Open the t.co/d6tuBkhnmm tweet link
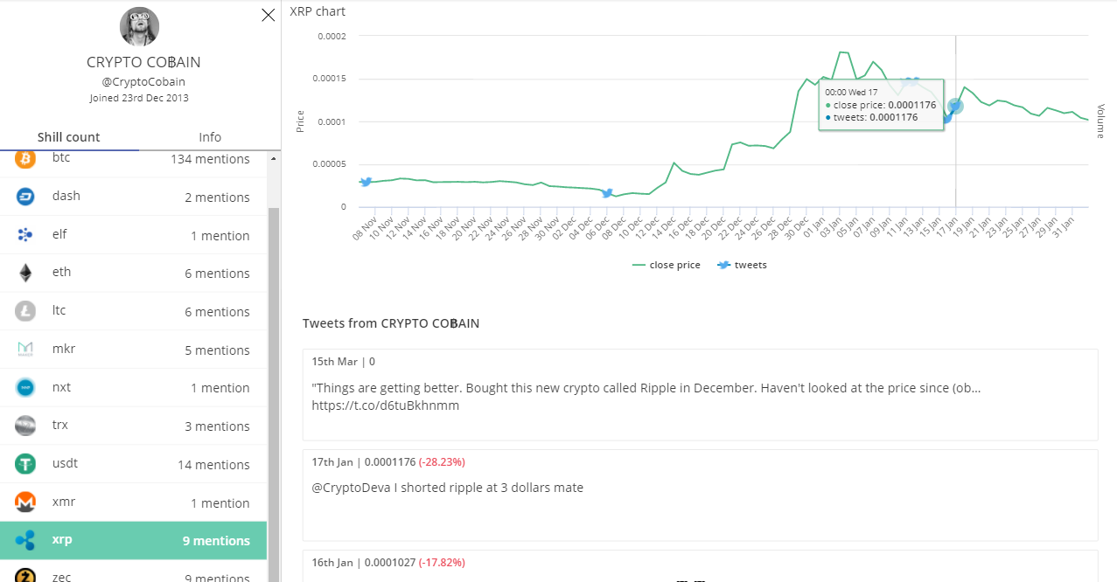1117x582 pixels. 386,405
